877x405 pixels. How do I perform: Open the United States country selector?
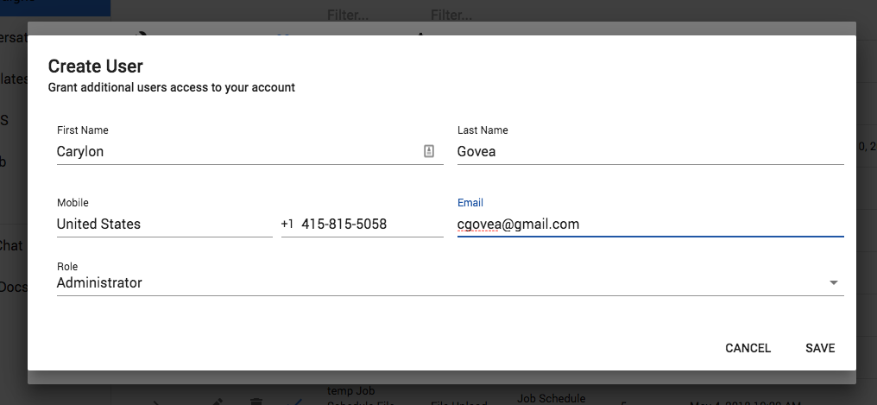[164, 225]
